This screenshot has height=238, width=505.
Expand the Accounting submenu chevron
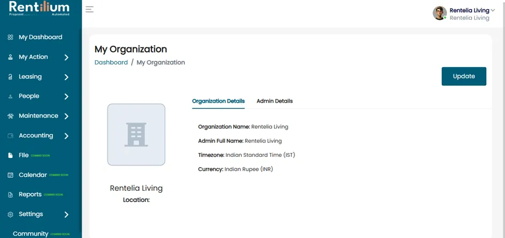coord(66,136)
